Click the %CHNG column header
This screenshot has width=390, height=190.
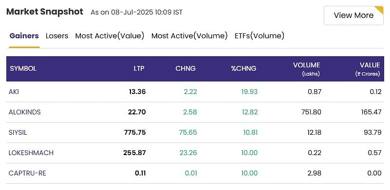[x=243, y=69]
